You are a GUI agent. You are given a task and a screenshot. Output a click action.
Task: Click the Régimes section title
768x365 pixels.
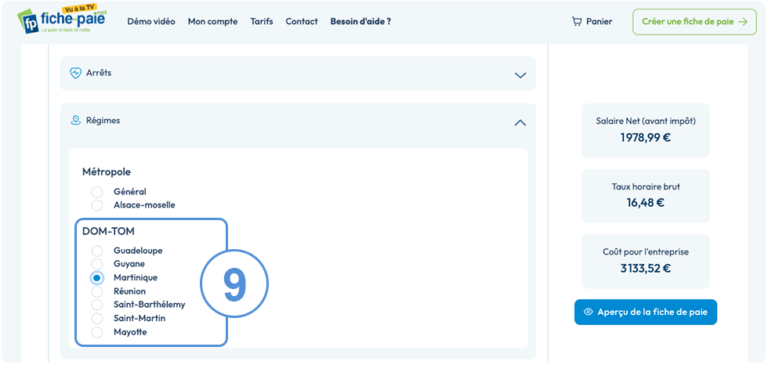tap(103, 121)
